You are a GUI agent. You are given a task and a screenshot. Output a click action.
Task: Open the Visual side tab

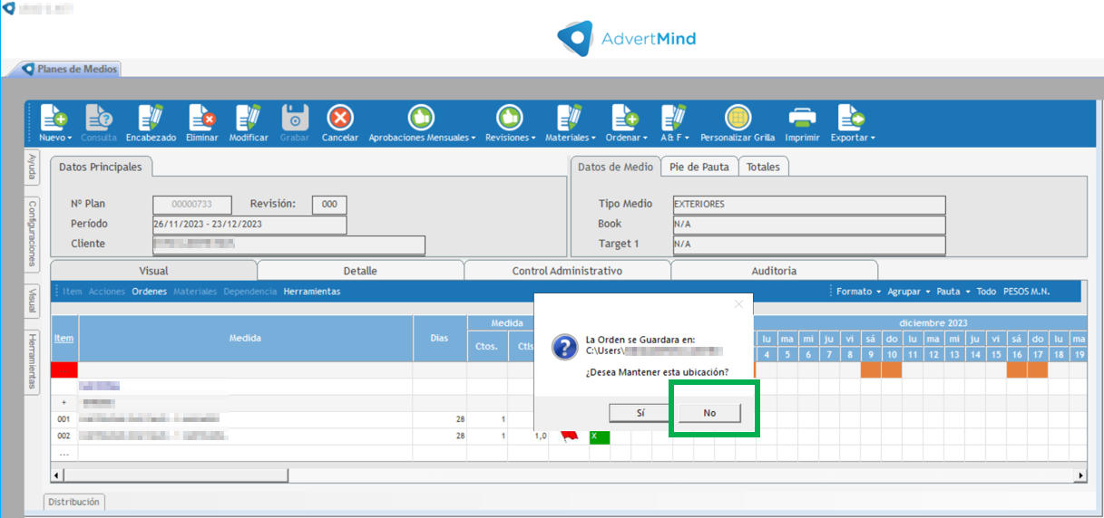click(x=32, y=300)
